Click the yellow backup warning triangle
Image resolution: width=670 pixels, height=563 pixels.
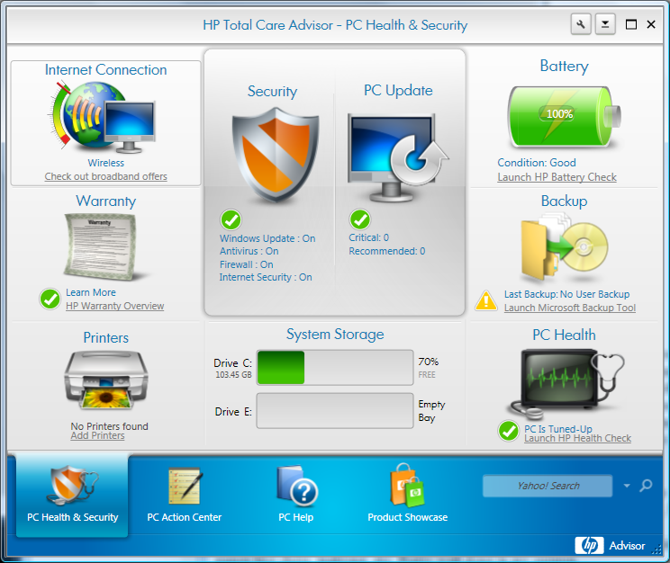tap(485, 300)
